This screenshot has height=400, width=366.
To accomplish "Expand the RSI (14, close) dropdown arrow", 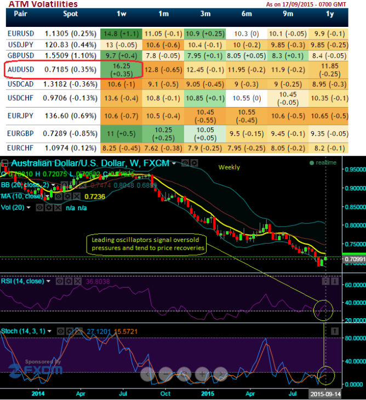I will click(49, 281).
